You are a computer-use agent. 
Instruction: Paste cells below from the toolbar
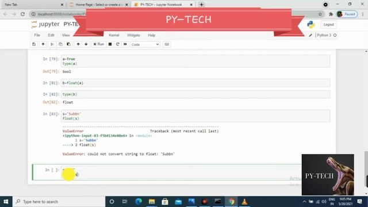(x=68, y=44)
